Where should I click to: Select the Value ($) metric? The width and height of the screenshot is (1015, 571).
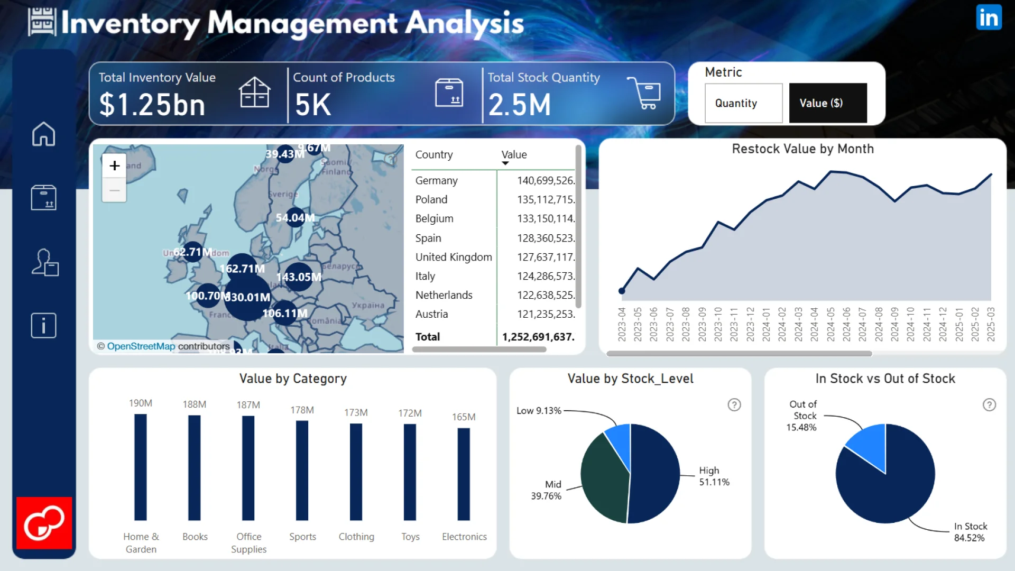tap(827, 103)
